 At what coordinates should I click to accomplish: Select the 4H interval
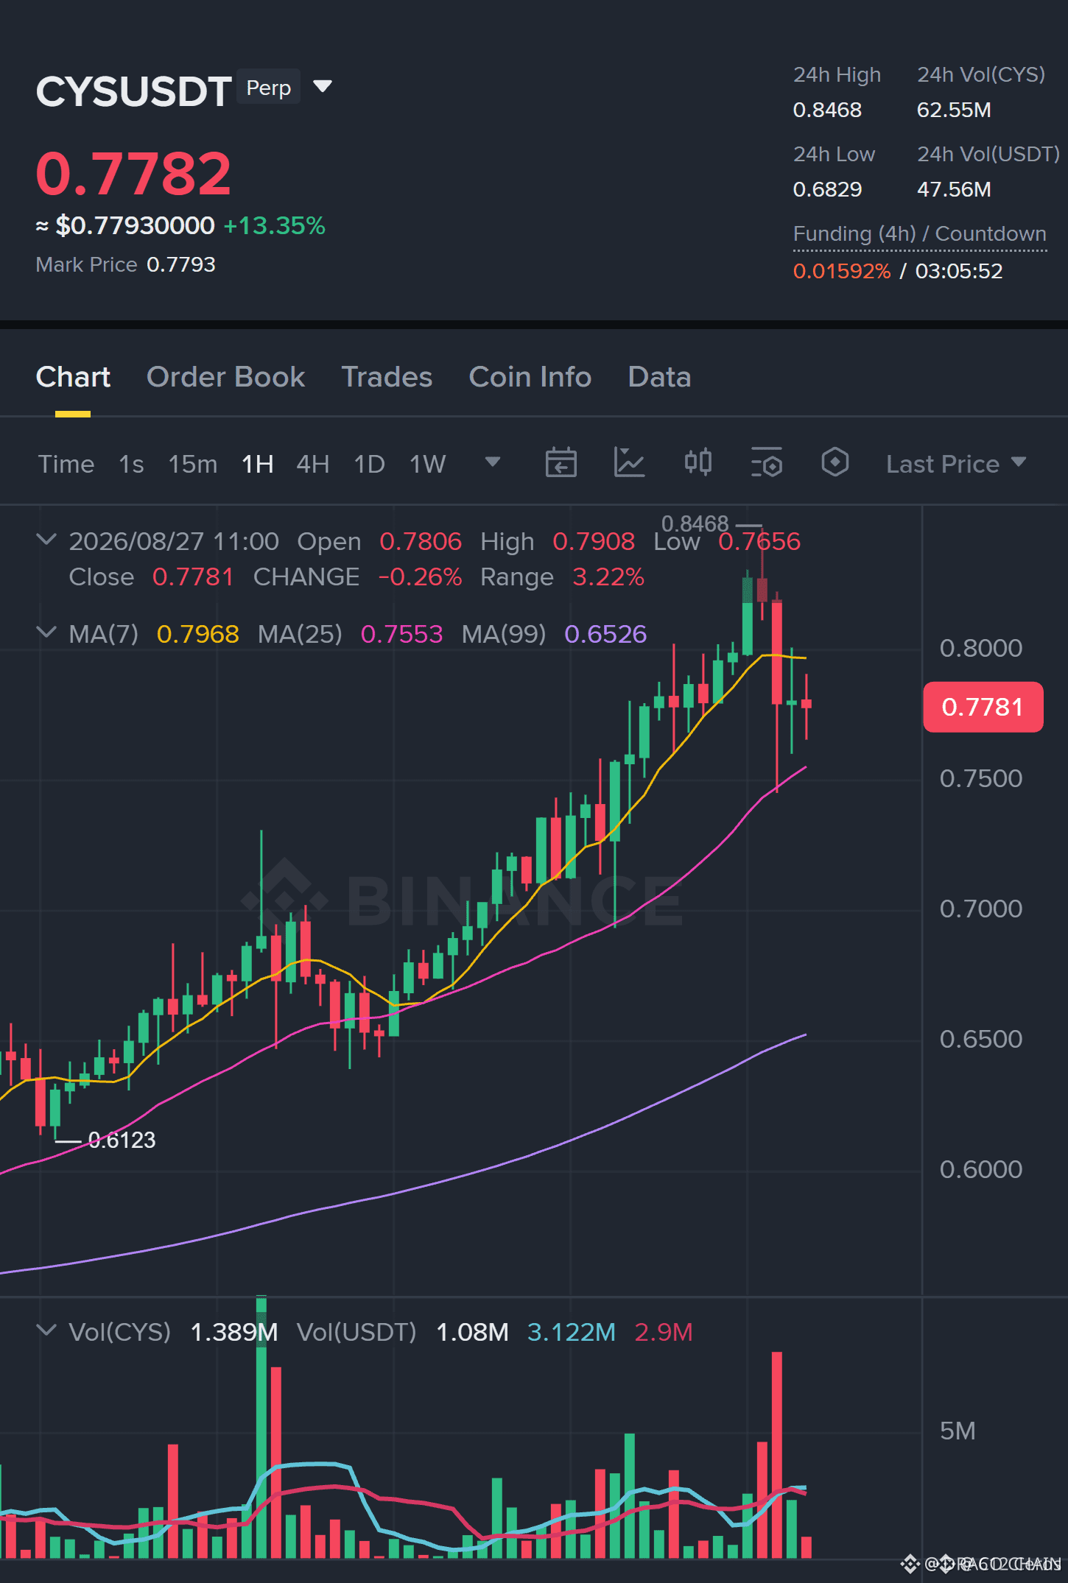pos(312,464)
